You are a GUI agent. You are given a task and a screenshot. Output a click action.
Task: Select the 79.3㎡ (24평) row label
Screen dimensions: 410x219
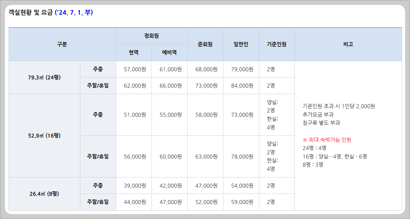[44, 77]
